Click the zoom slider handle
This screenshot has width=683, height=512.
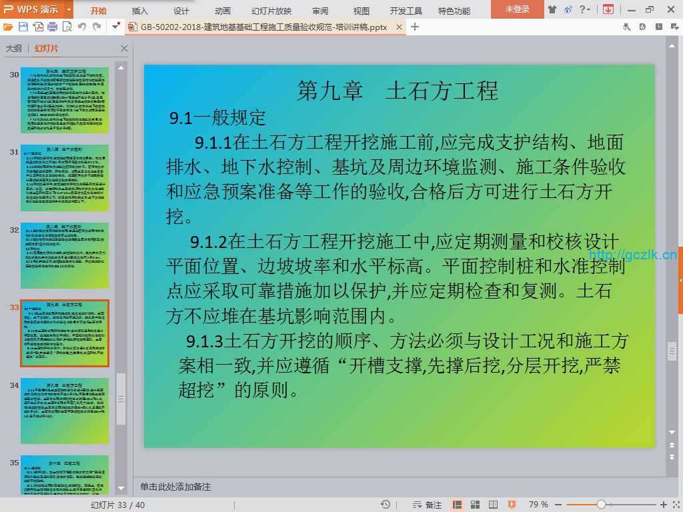(601, 505)
